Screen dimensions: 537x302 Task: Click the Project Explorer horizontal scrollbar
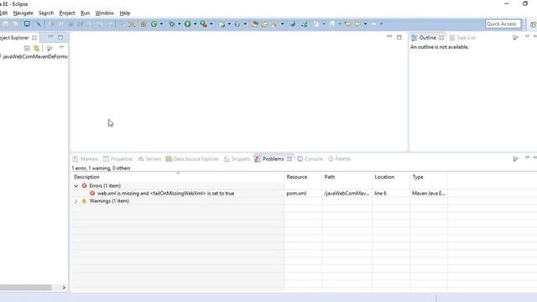click(26, 287)
